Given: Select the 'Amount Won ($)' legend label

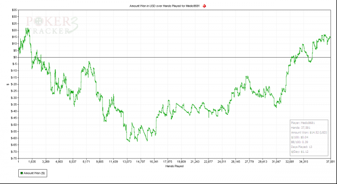Looking at the screenshot, I should [34, 173].
